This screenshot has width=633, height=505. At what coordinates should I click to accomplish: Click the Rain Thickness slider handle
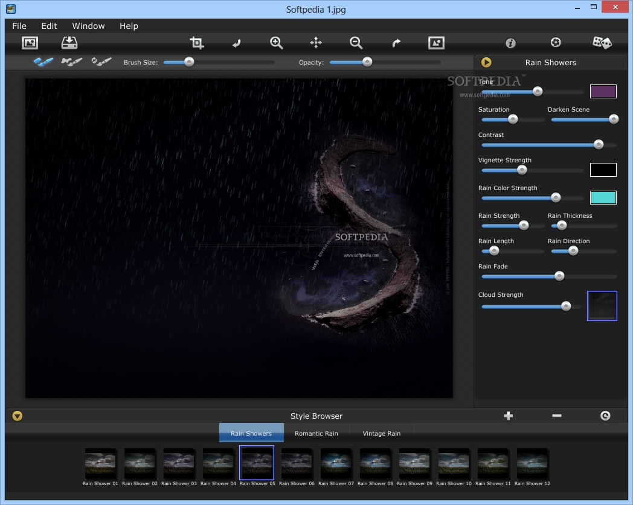click(x=562, y=226)
